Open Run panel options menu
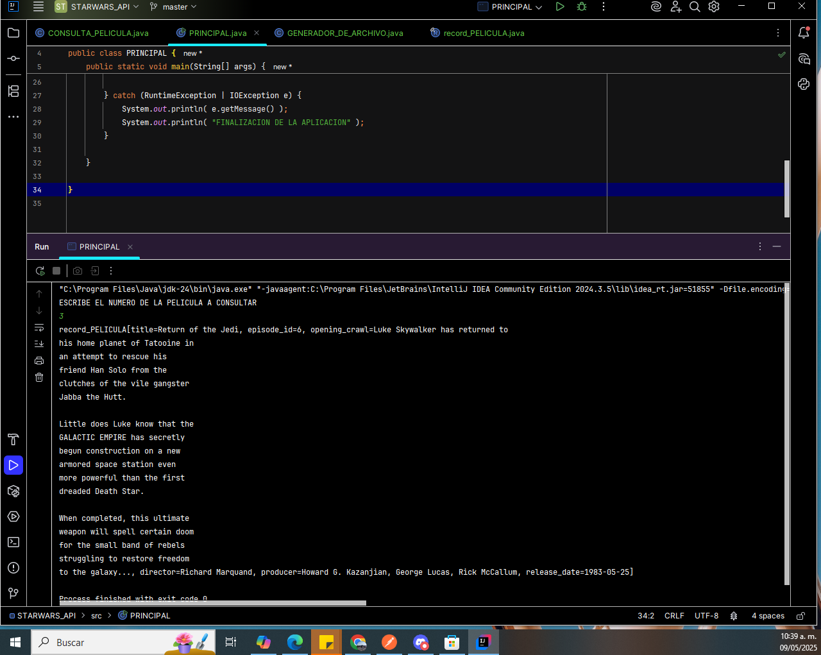This screenshot has height=655, width=821. 760,246
